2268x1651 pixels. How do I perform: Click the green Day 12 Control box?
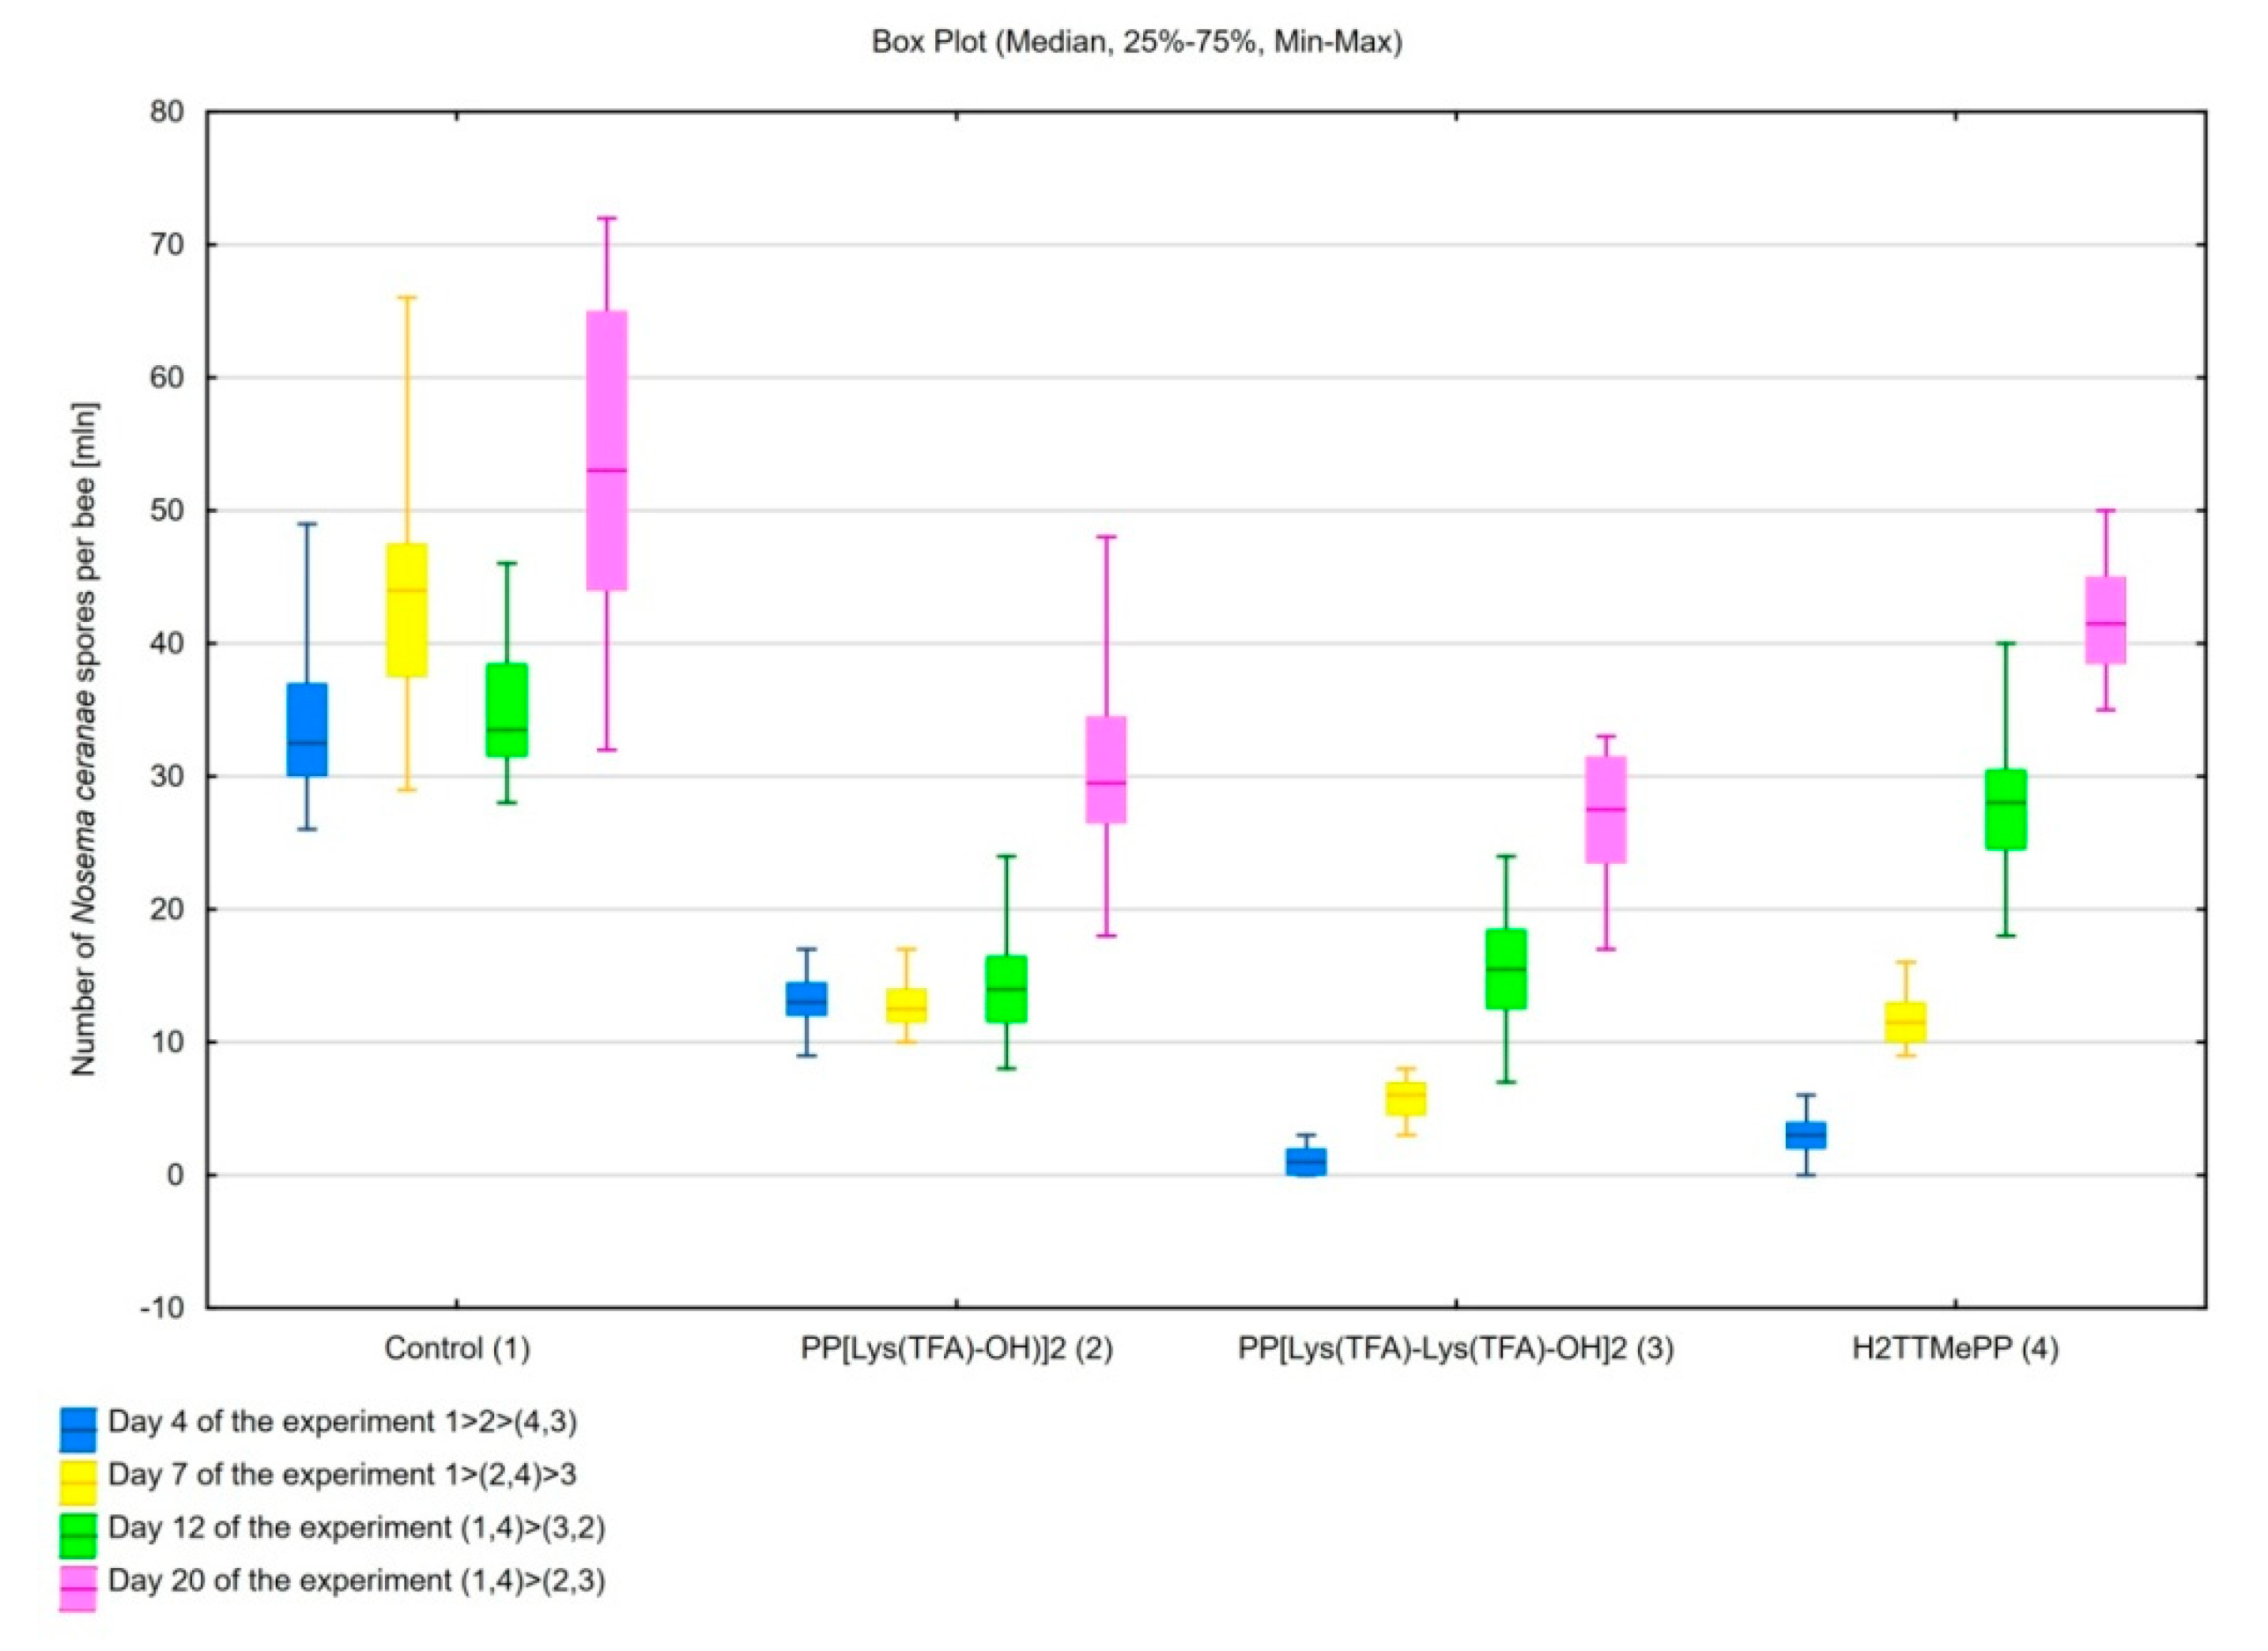pos(507,709)
